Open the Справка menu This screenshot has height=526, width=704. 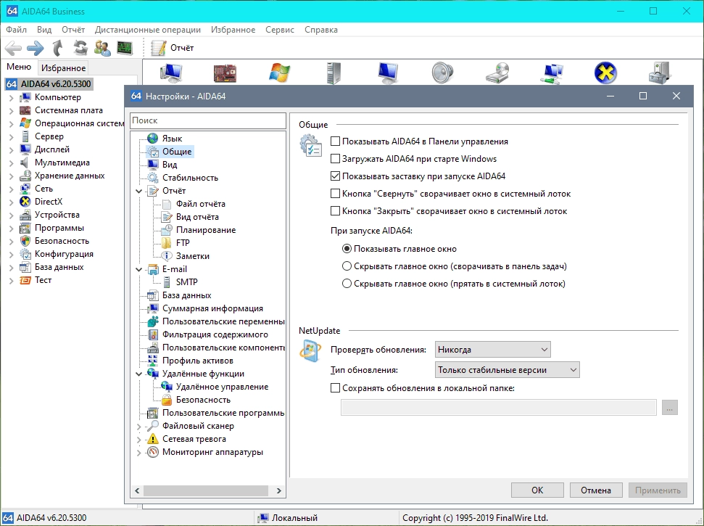point(321,30)
